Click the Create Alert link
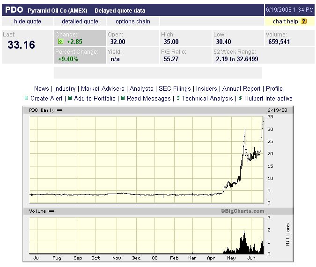Viewport: 316px width, 267px height. [x=46, y=99]
